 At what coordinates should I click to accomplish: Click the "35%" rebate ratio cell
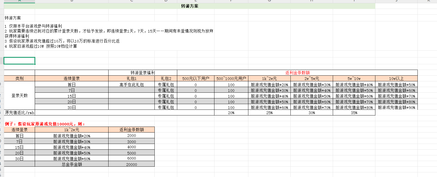click(354, 113)
